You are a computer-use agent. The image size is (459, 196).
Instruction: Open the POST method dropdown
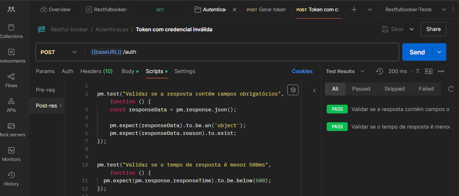coord(59,52)
